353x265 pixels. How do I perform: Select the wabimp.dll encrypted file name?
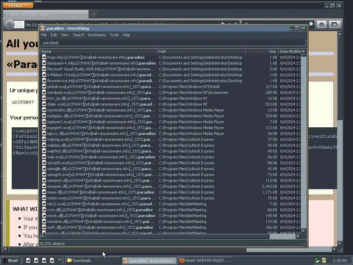(x=101, y=145)
